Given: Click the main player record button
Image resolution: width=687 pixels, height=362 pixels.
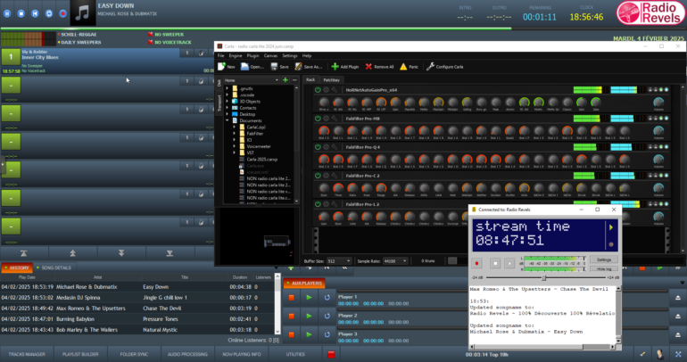Looking at the screenshot, I should tap(63, 13).
